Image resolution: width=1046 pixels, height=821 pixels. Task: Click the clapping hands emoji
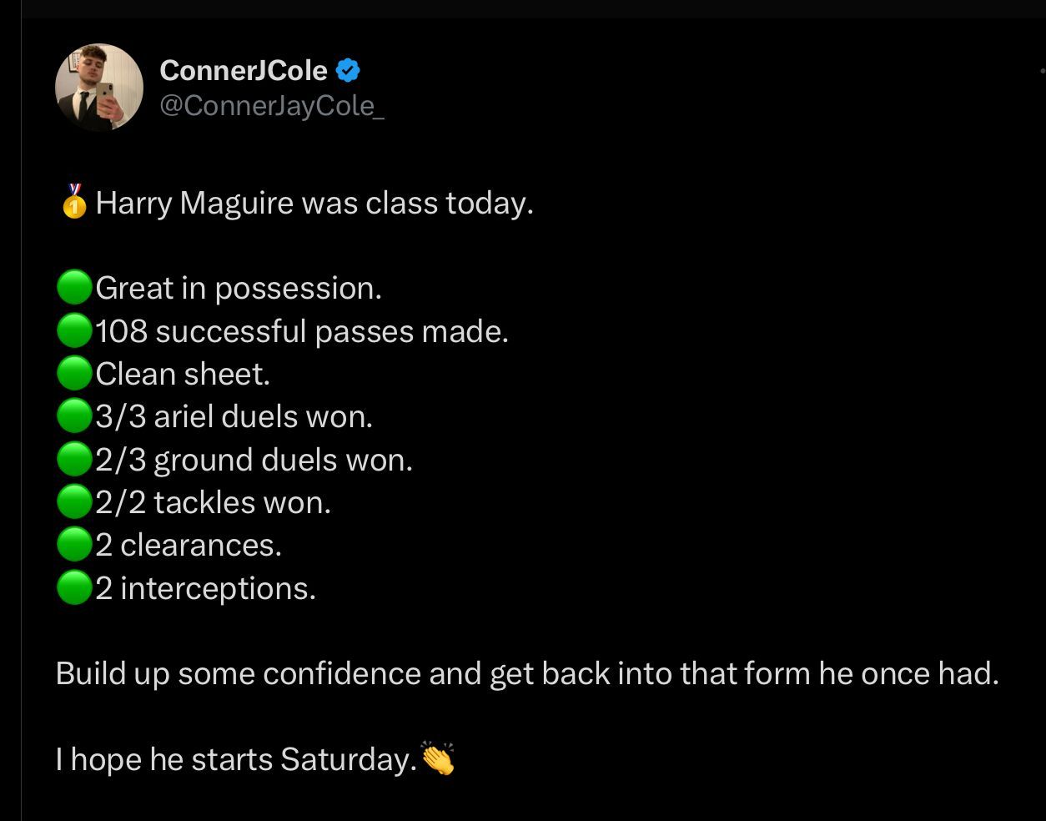point(438,758)
